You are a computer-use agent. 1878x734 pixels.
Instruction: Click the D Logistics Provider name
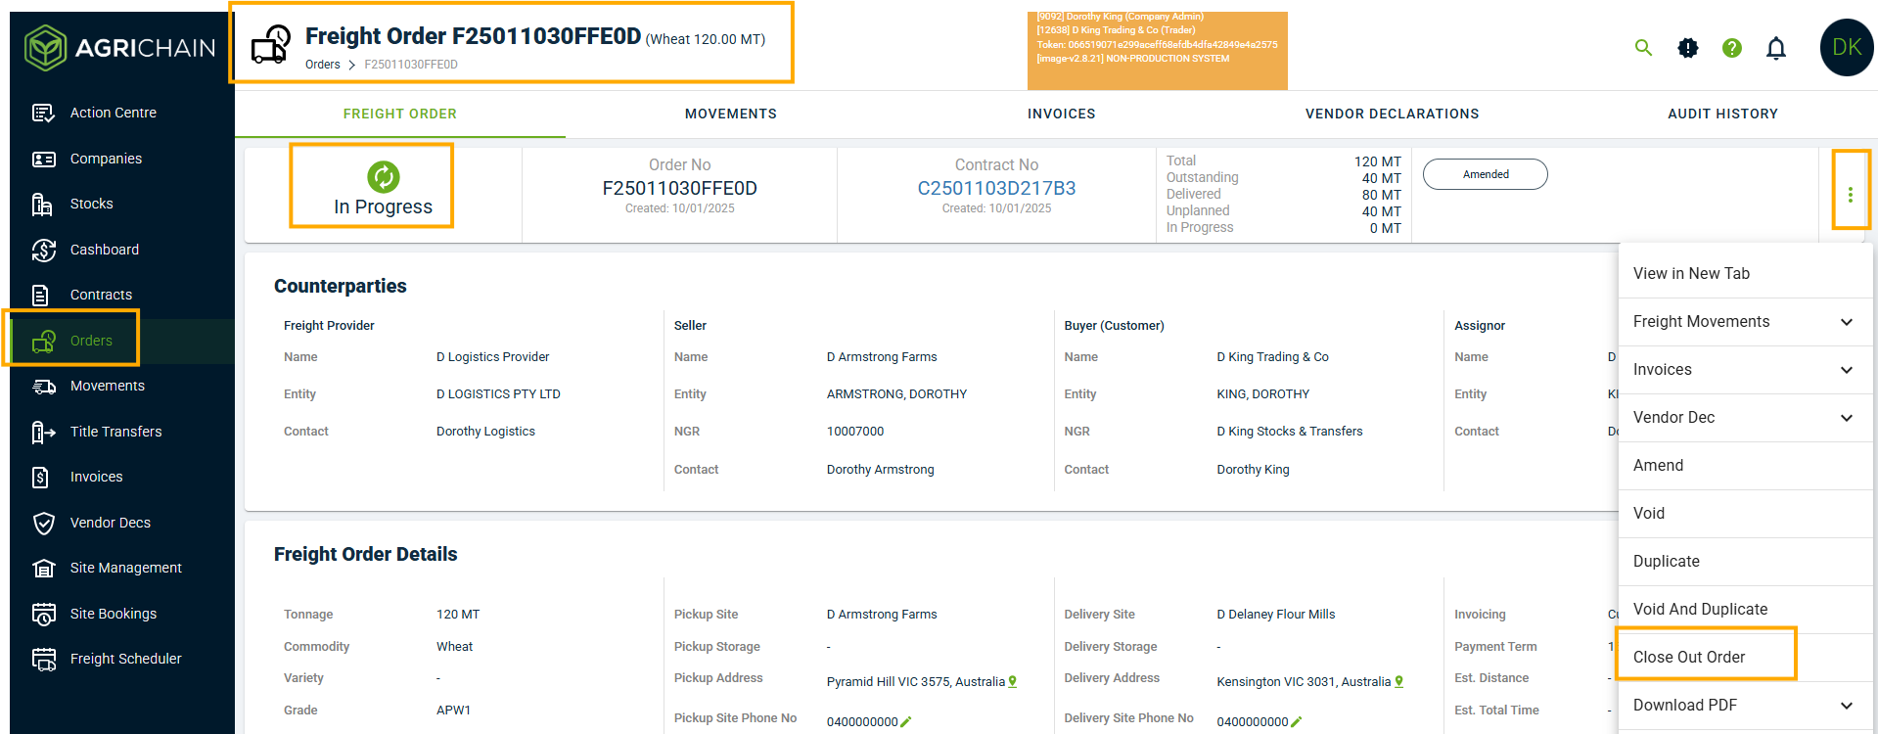[493, 357]
